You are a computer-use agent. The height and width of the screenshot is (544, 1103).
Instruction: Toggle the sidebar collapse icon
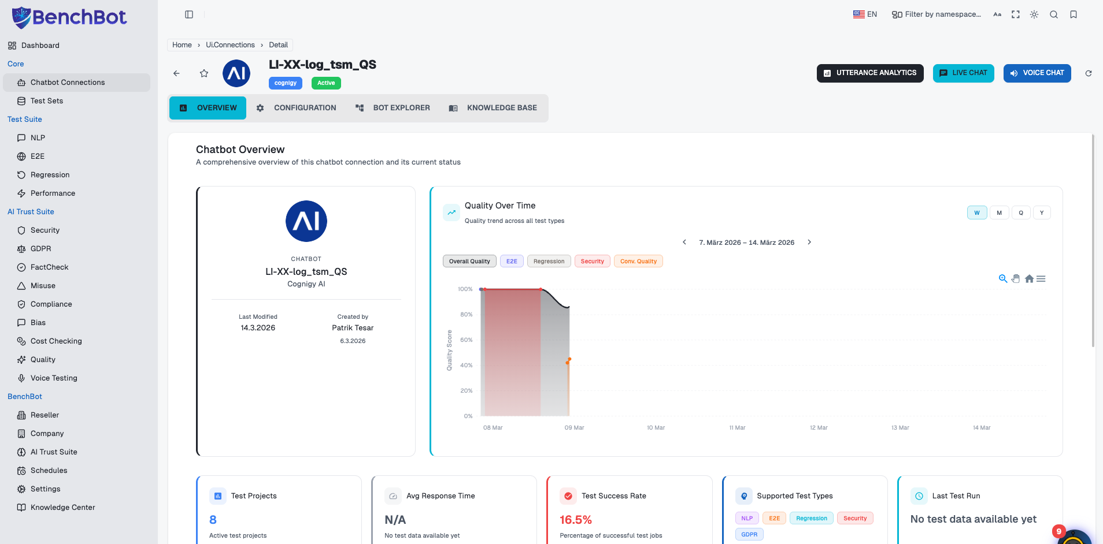189,14
